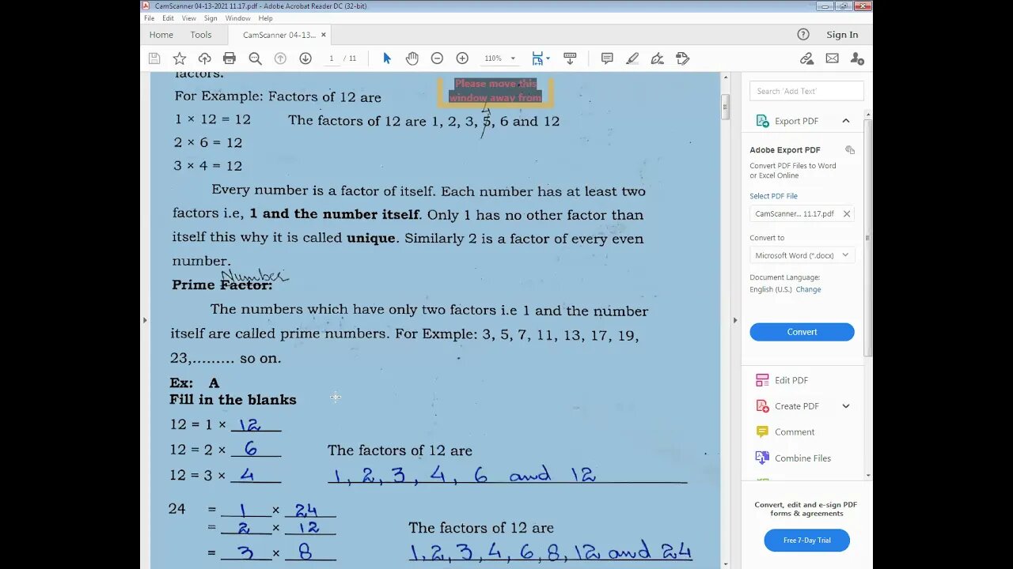Viewport: 1013px width, 569px height.
Task: Close the CamScanner document tab
Action: (x=324, y=35)
